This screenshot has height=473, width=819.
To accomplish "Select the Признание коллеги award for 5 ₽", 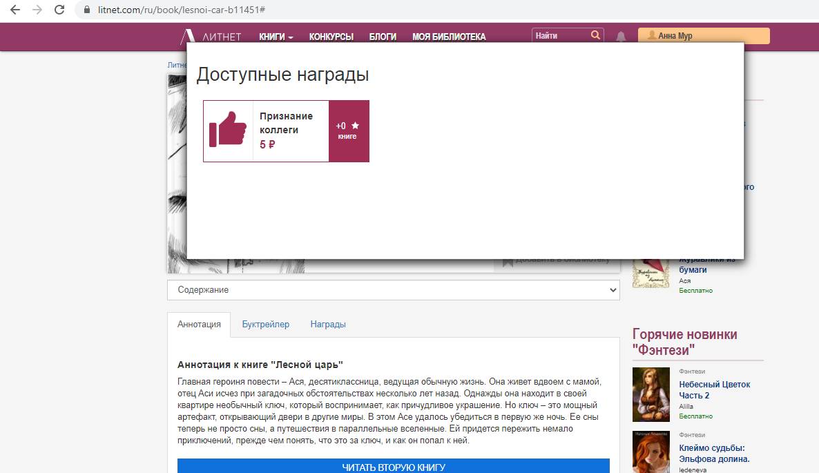I will click(x=286, y=131).
